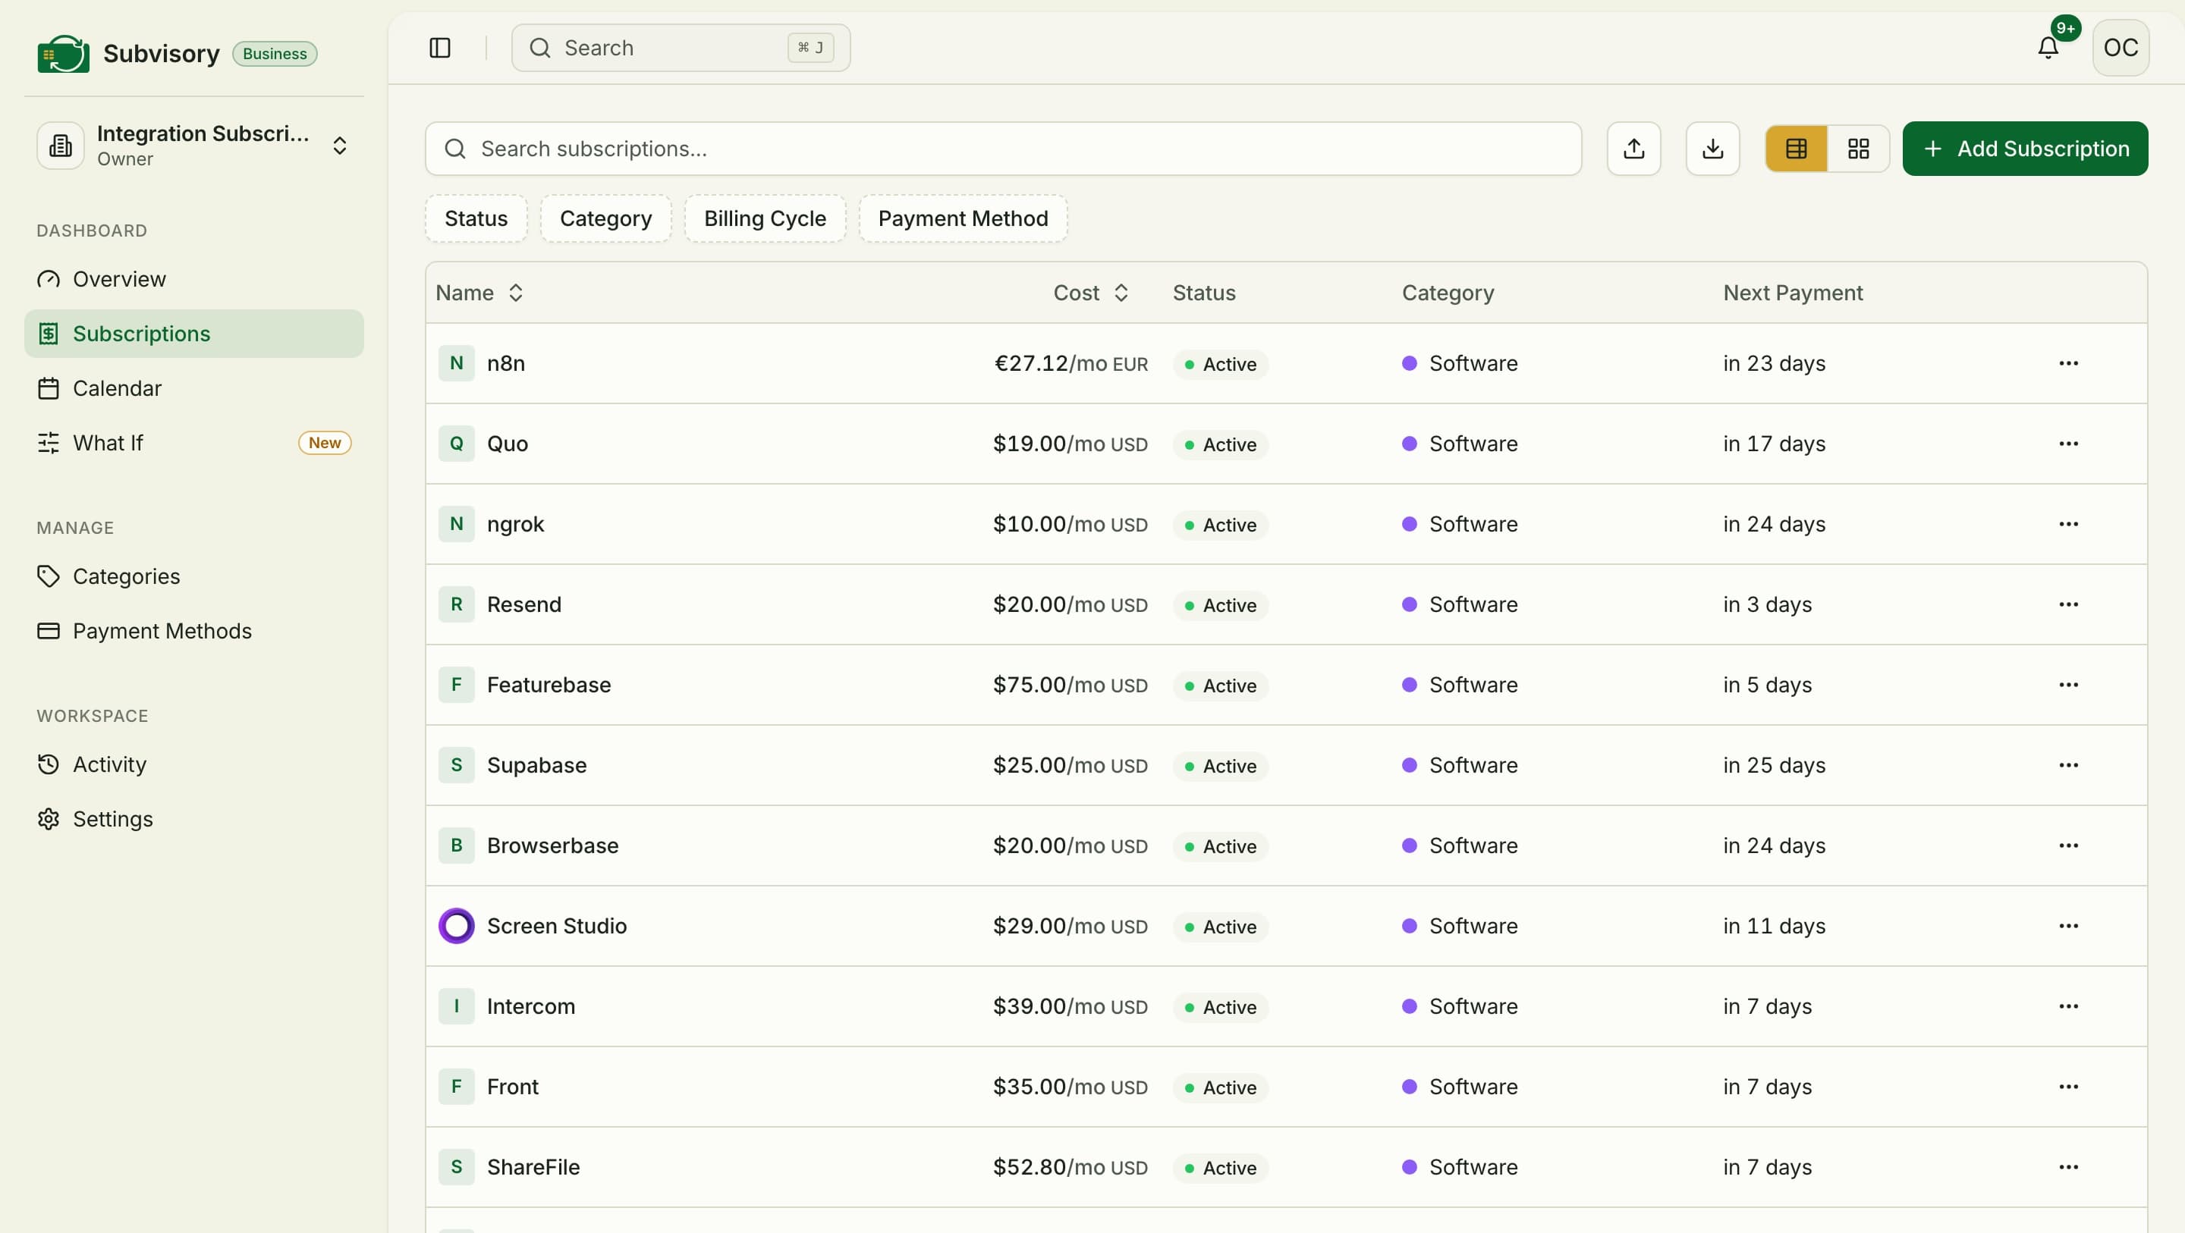The height and width of the screenshot is (1233, 2185).
Task: Click the Screen Studio purple logo icon
Action: point(456,926)
